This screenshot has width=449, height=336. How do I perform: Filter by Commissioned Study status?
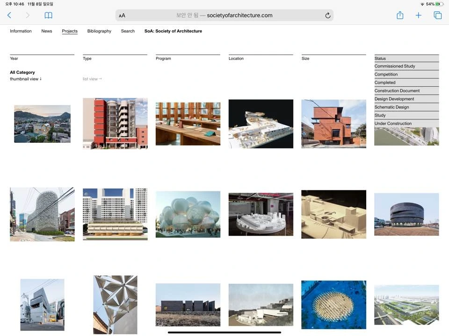tap(406, 66)
